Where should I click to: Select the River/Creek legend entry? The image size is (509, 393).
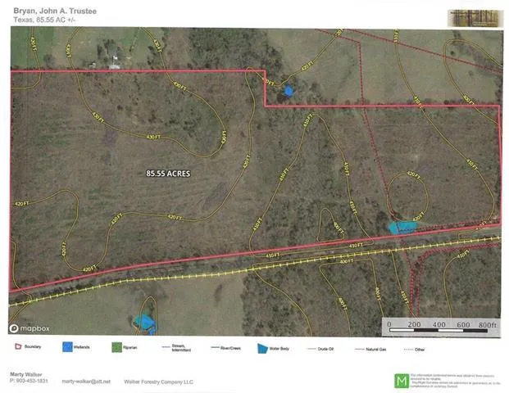pos(228,348)
